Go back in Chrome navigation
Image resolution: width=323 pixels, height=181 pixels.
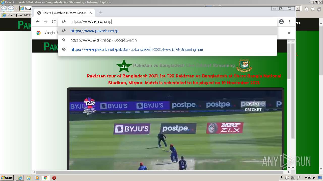(38, 22)
